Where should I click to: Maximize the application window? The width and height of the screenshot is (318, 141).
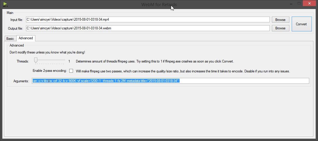coord(299,3)
